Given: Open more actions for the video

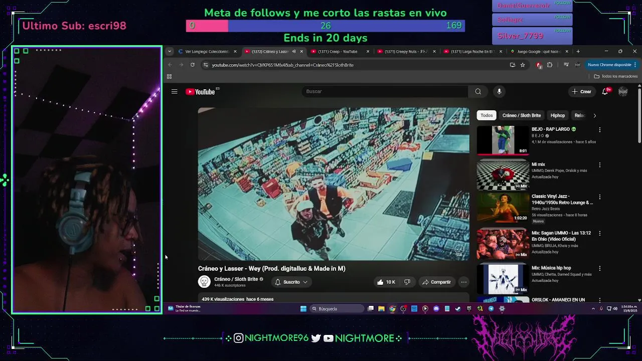Looking at the screenshot, I should tap(464, 282).
